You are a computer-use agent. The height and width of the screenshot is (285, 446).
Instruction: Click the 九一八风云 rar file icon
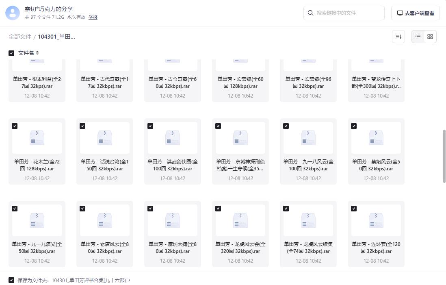click(x=308, y=138)
